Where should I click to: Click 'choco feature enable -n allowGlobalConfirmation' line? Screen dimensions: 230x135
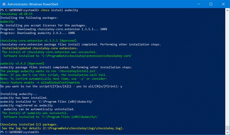pyautogui.click(x=40, y=83)
